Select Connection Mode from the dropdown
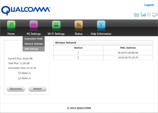 tap(33, 39)
